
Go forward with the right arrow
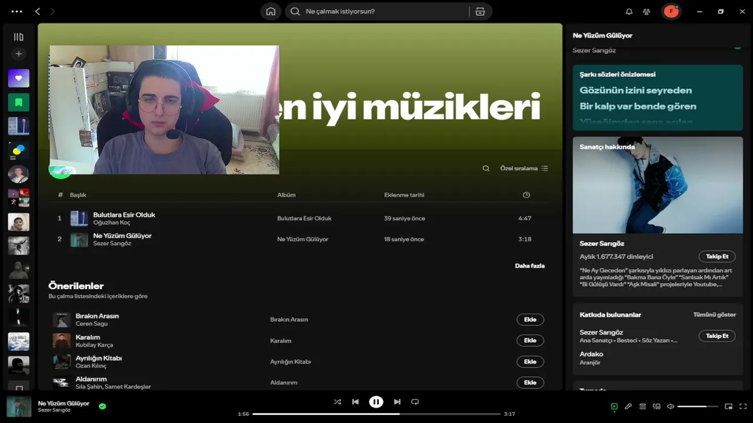(52, 11)
